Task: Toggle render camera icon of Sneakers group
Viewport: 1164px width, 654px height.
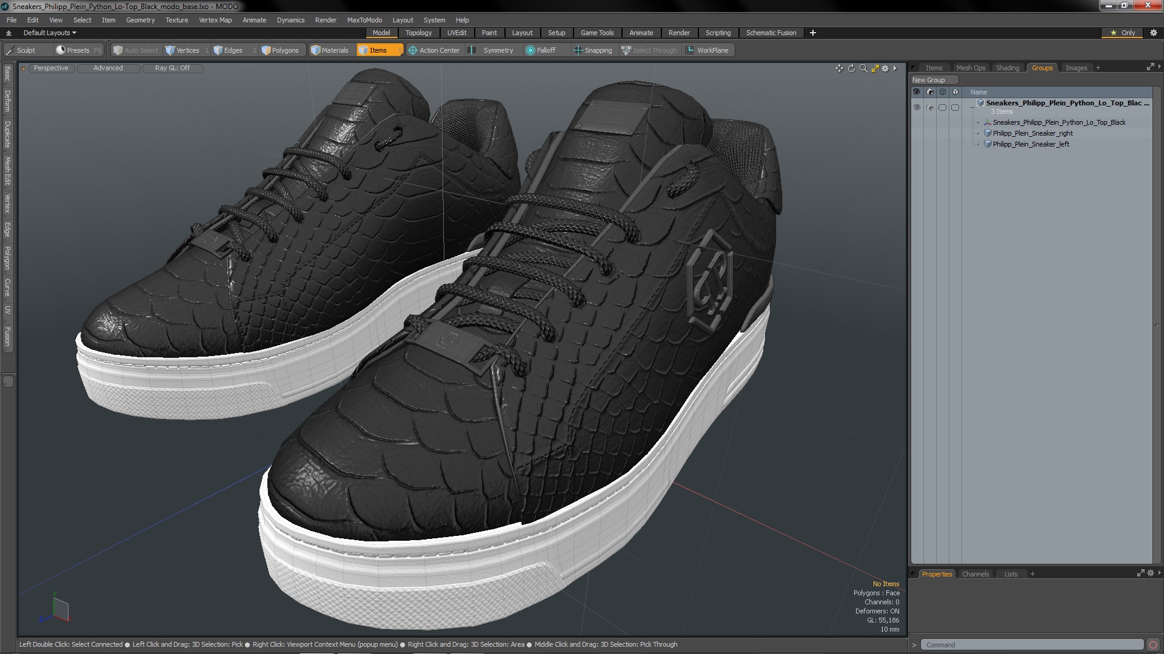Action: click(930, 108)
